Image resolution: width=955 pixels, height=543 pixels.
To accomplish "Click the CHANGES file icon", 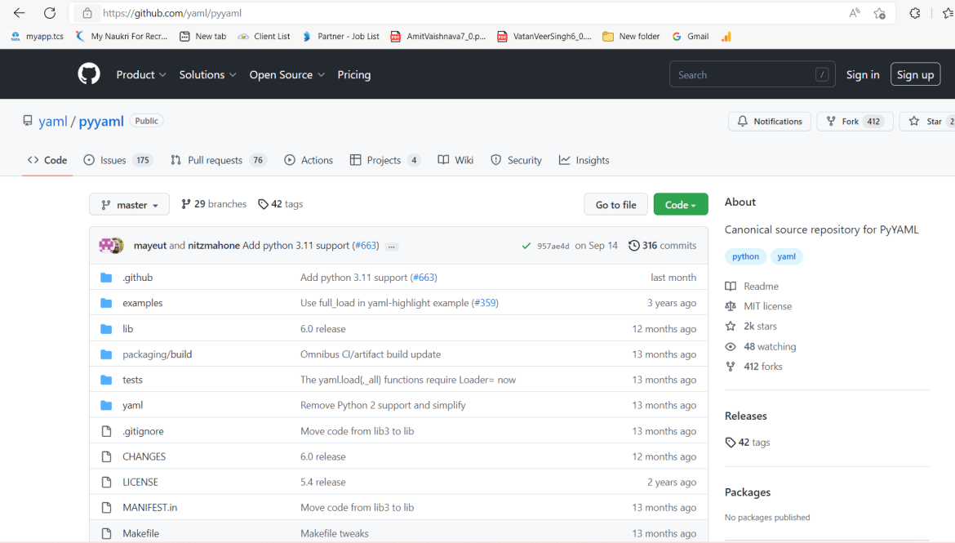I will point(107,456).
